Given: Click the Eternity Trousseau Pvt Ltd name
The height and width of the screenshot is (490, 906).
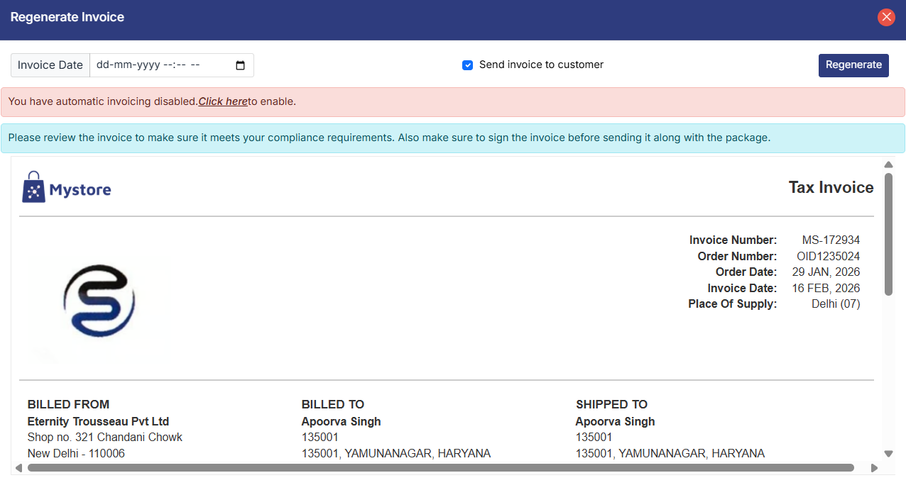Looking at the screenshot, I should [98, 421].
